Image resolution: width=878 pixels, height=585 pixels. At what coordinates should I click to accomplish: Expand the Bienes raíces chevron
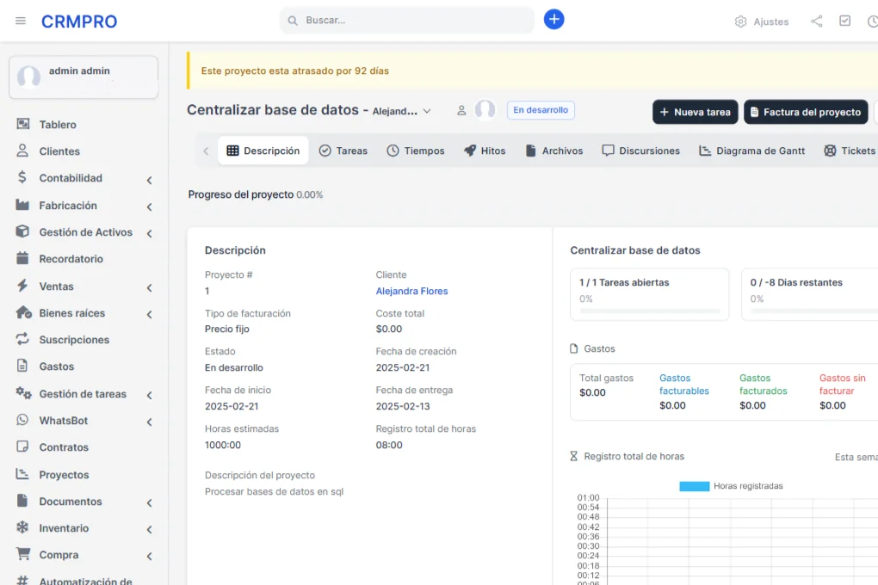coord(150,315)
